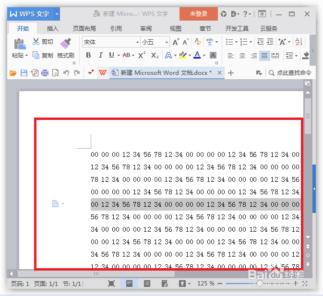
Task: Switch to the 开始 tab
Action: tap(23, 28)
